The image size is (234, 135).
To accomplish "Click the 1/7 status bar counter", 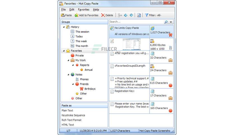I will click(x=68, y=131).
